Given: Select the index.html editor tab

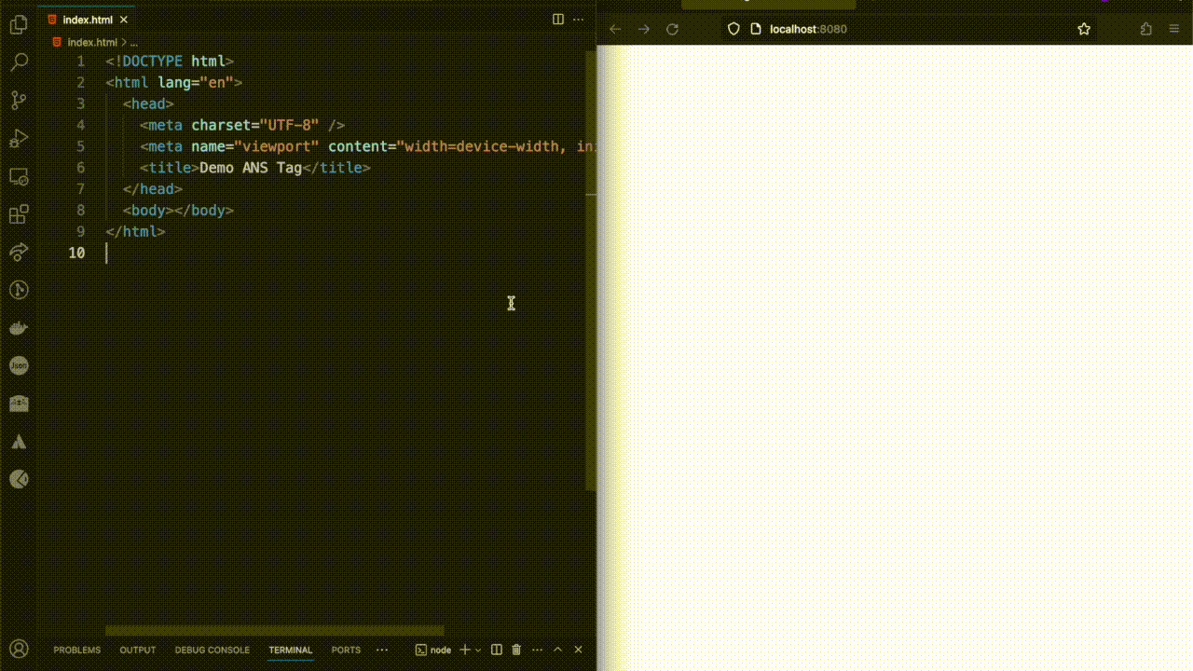Looking at the screenshot, I should (88, 20).
